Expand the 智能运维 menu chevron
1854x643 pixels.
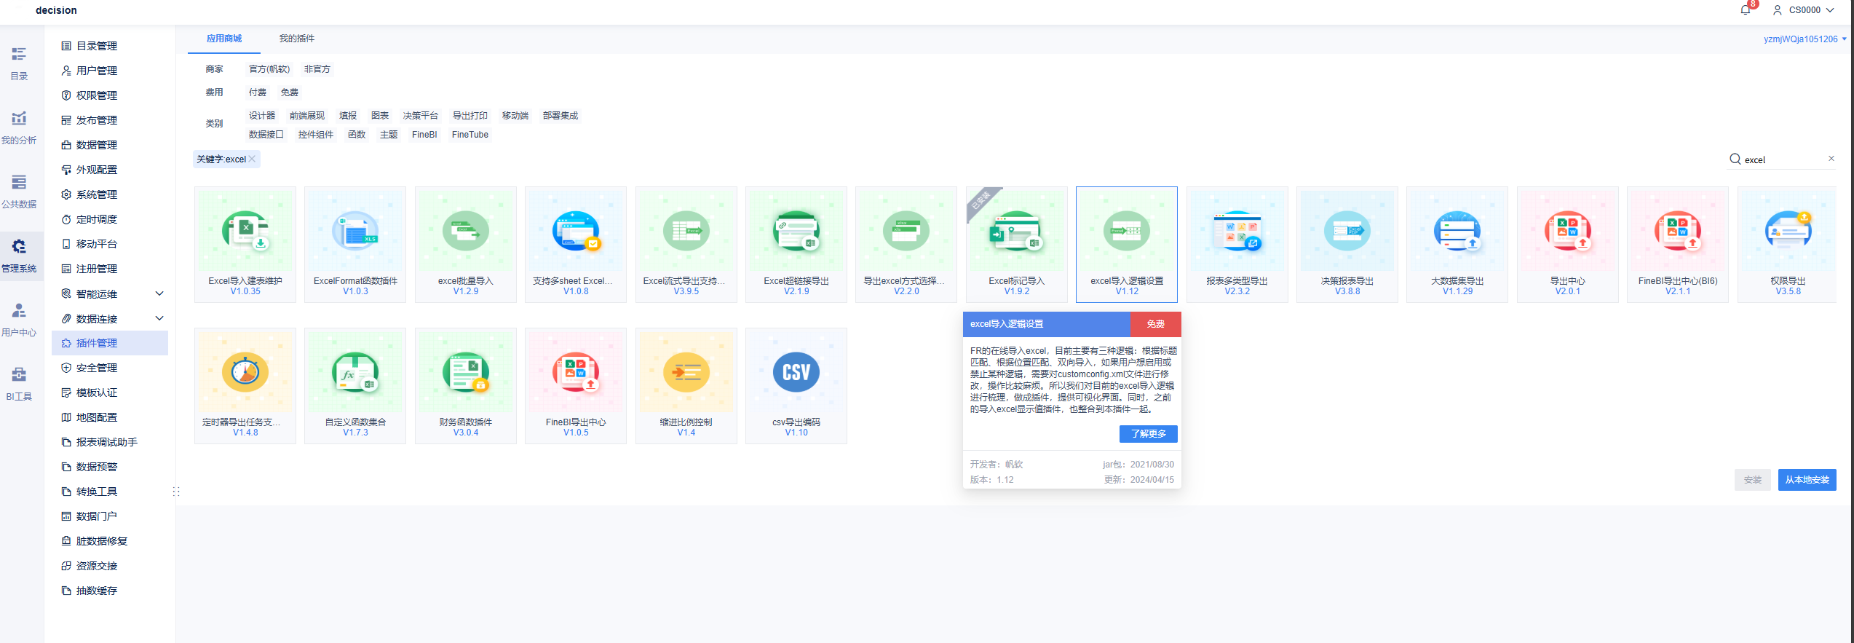(159, 293)
